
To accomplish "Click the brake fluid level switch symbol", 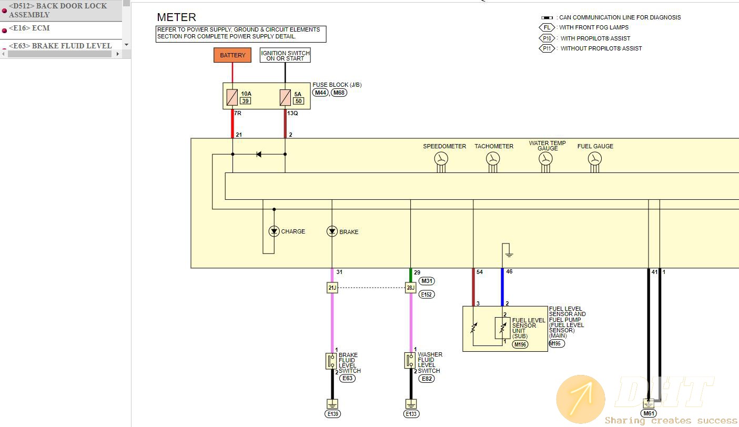I will click(x=332, y=361).
